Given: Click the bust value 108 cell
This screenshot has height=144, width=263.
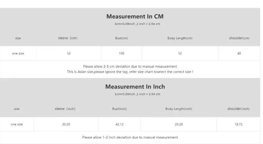Looking at the screenshot, I should click(121, 53).
